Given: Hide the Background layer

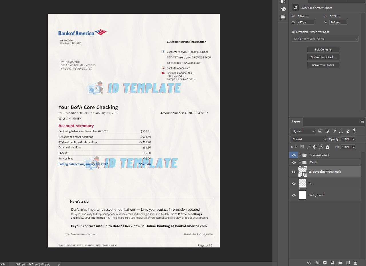Looking at the screenshot, I should pyautogui.click(x=294, y=195).
